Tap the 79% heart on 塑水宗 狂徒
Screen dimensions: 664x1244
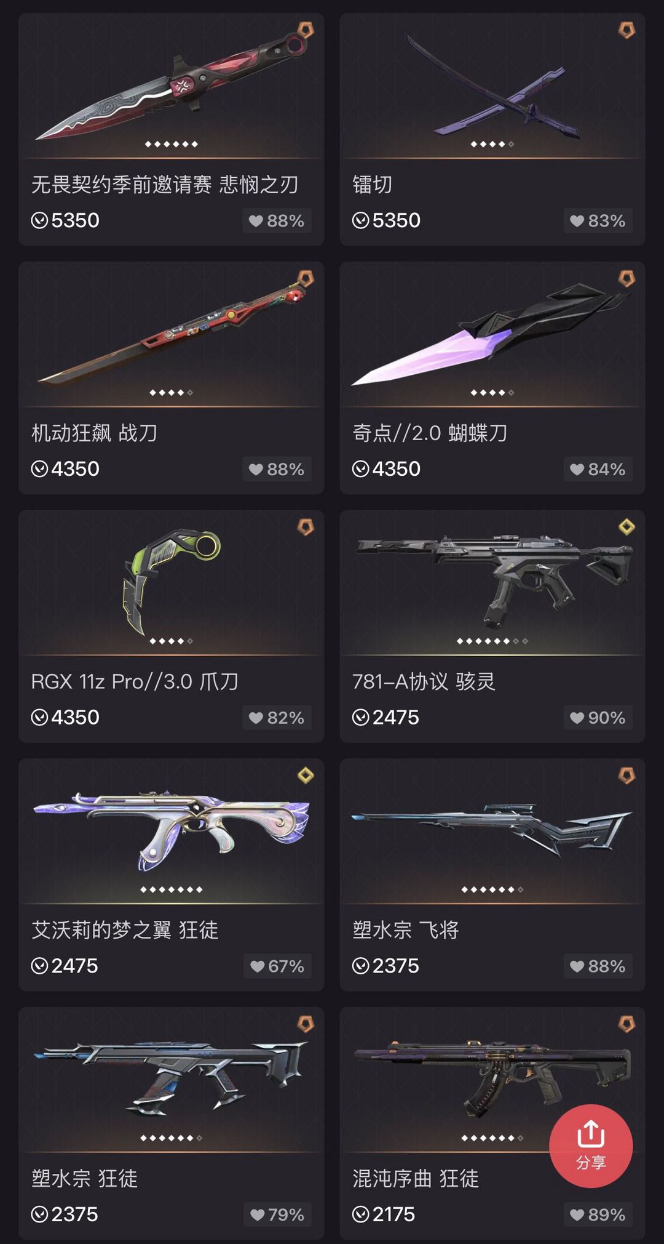coord(258,1215)
